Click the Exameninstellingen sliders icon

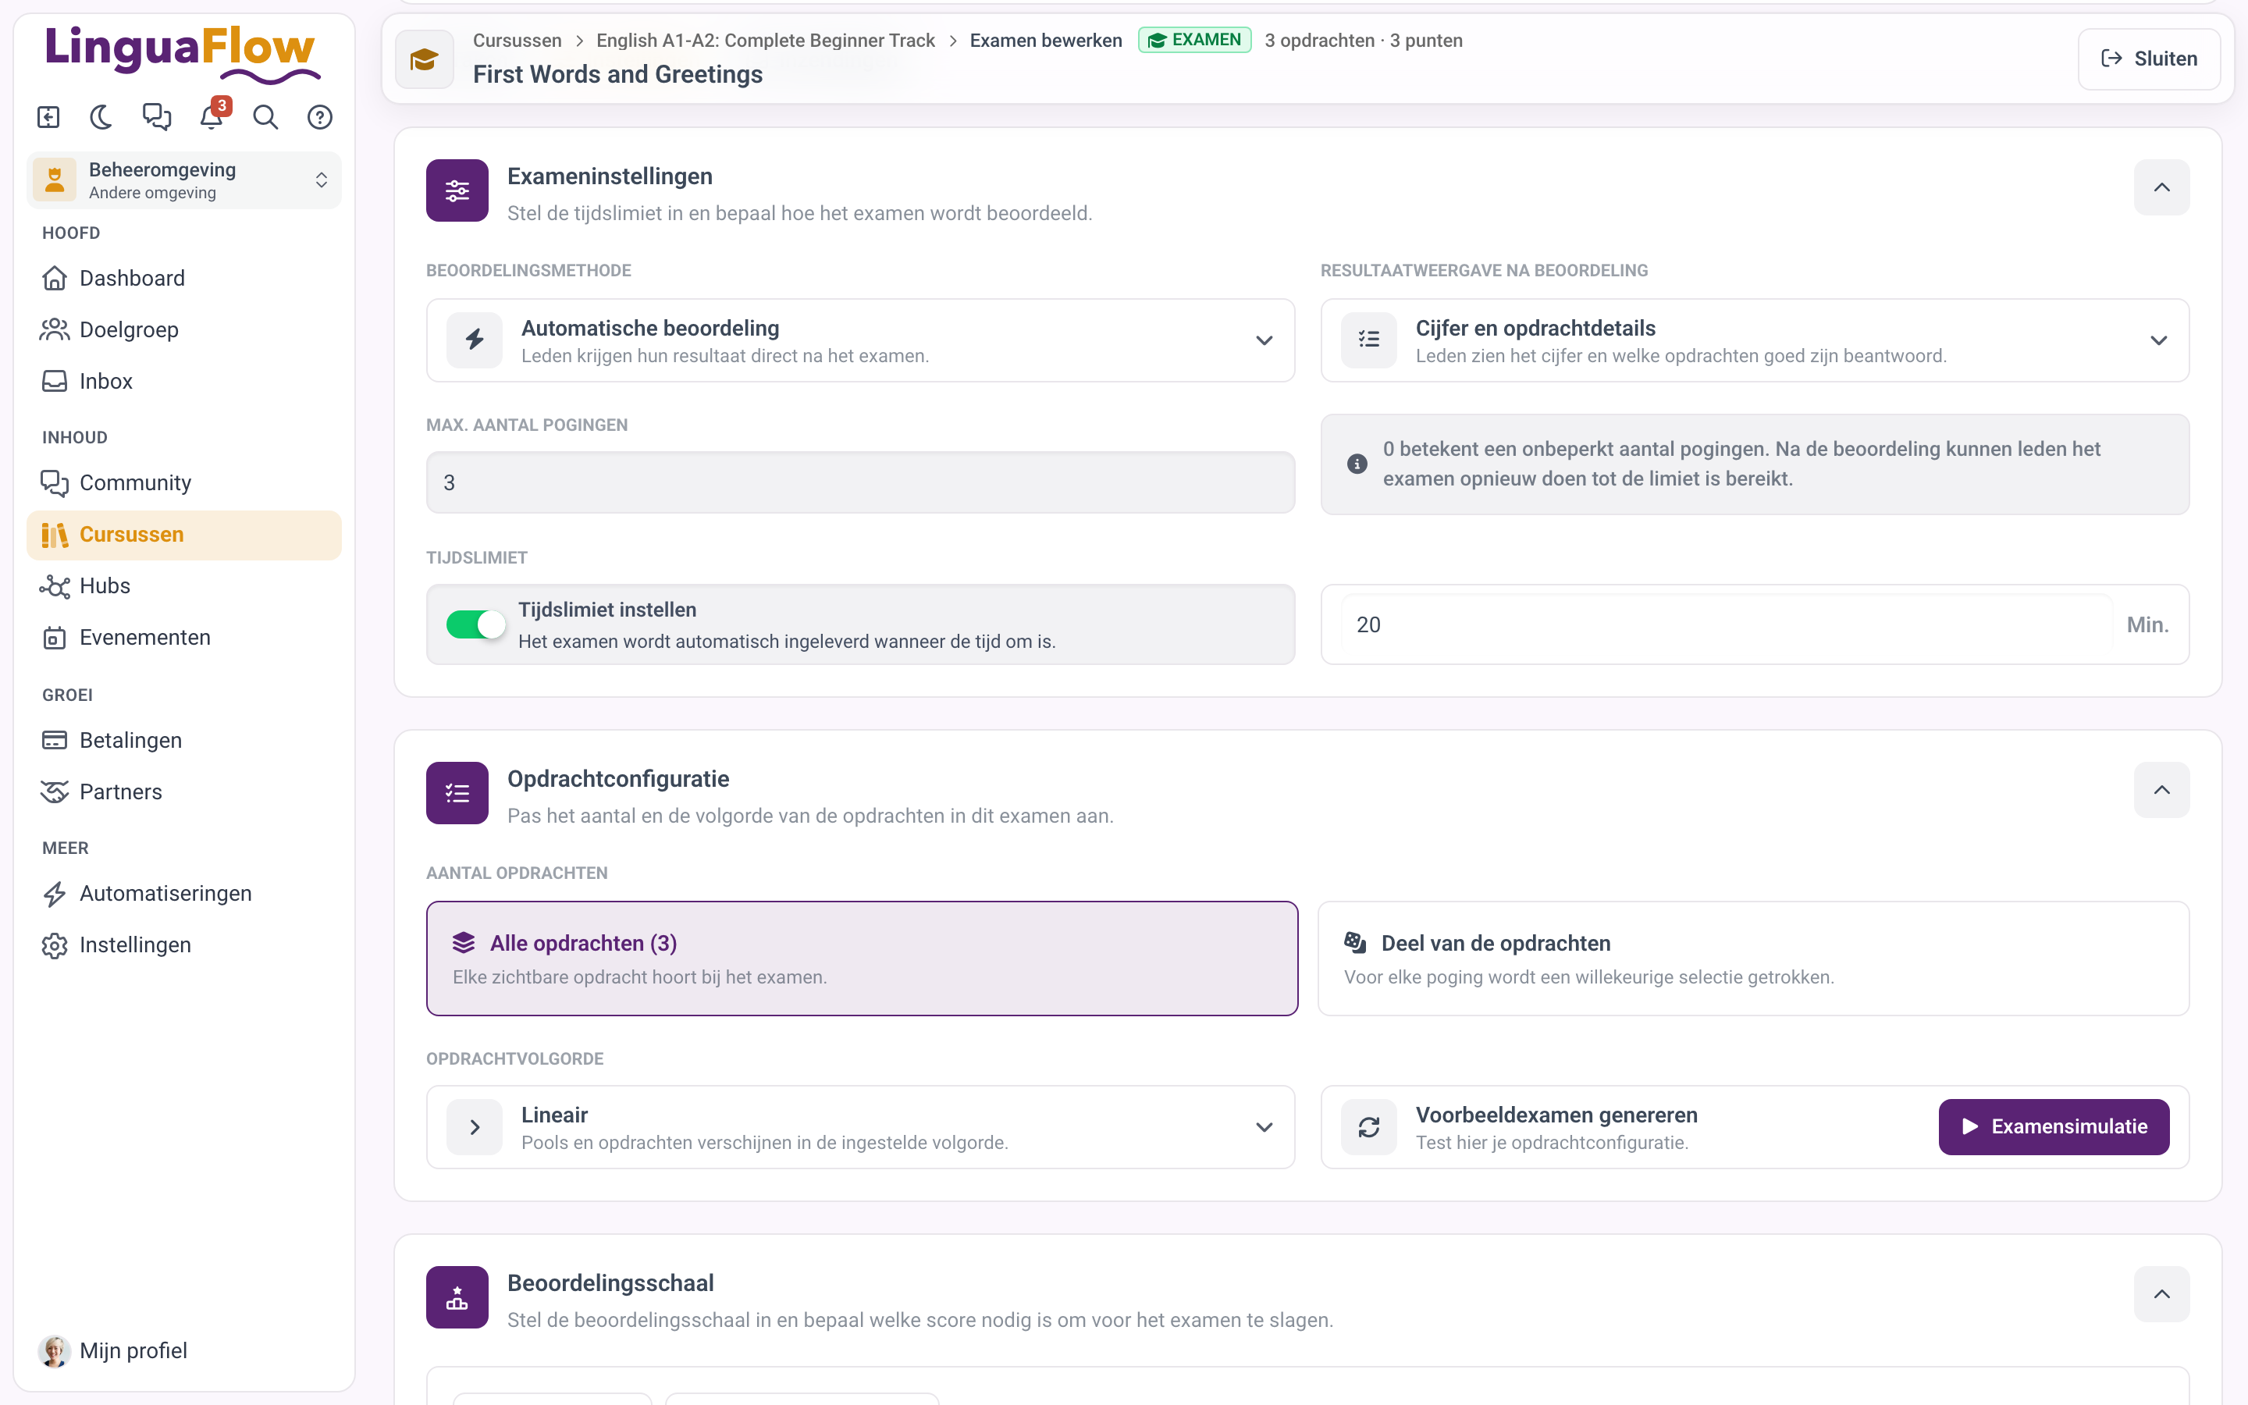pyautogui.click(x=457, y=190)
